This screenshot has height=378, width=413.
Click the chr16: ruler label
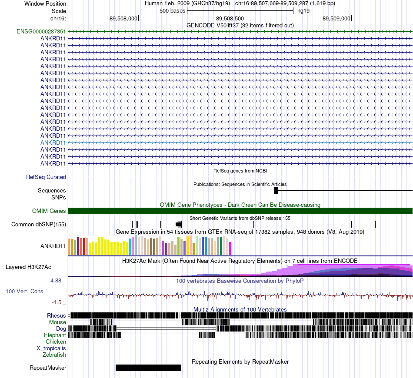[58, 18]
